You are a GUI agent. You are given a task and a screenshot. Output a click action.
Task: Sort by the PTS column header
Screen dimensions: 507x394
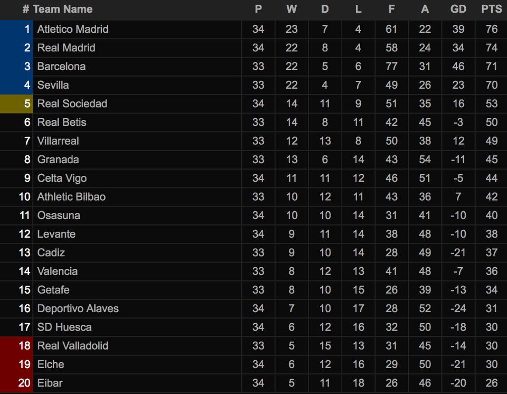click(491, 9)
